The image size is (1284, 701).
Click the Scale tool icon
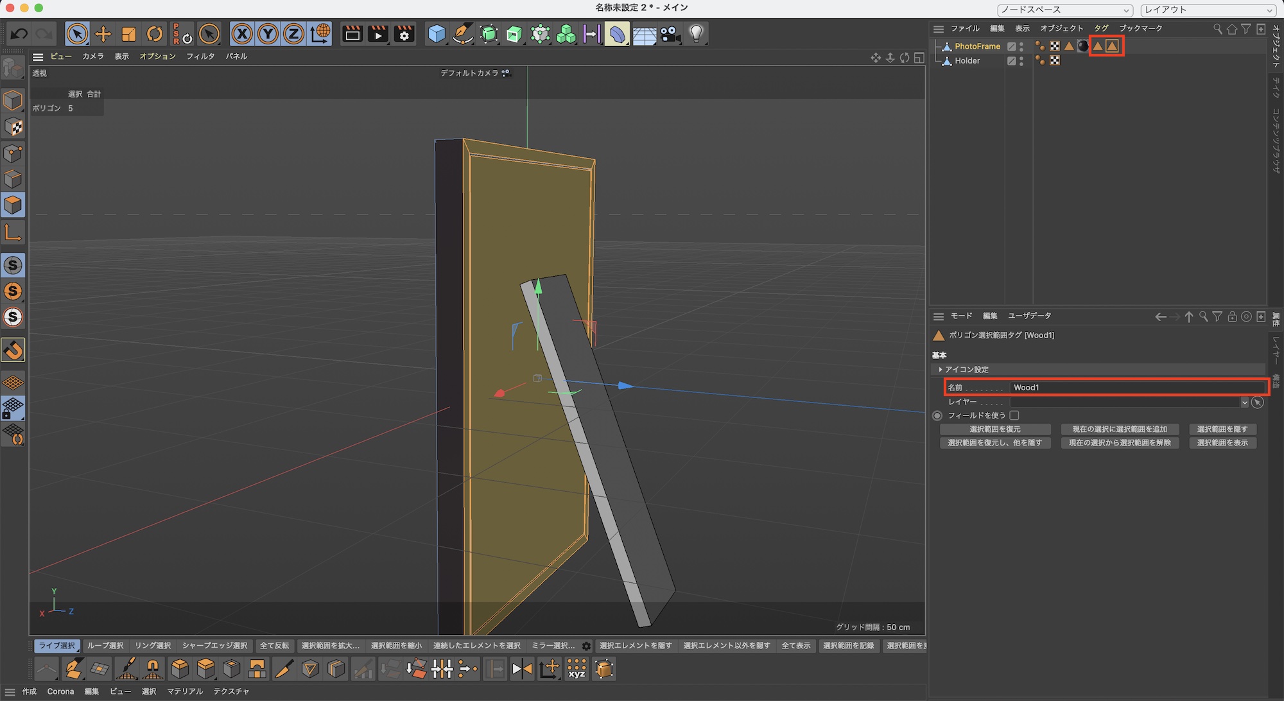pos(129,34)
